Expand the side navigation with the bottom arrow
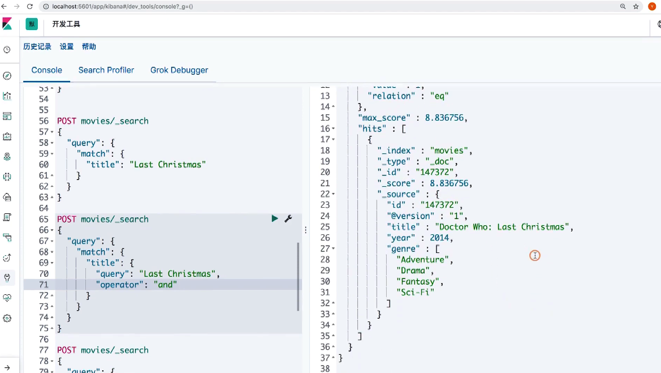661x373 pixels. (7, 366)
